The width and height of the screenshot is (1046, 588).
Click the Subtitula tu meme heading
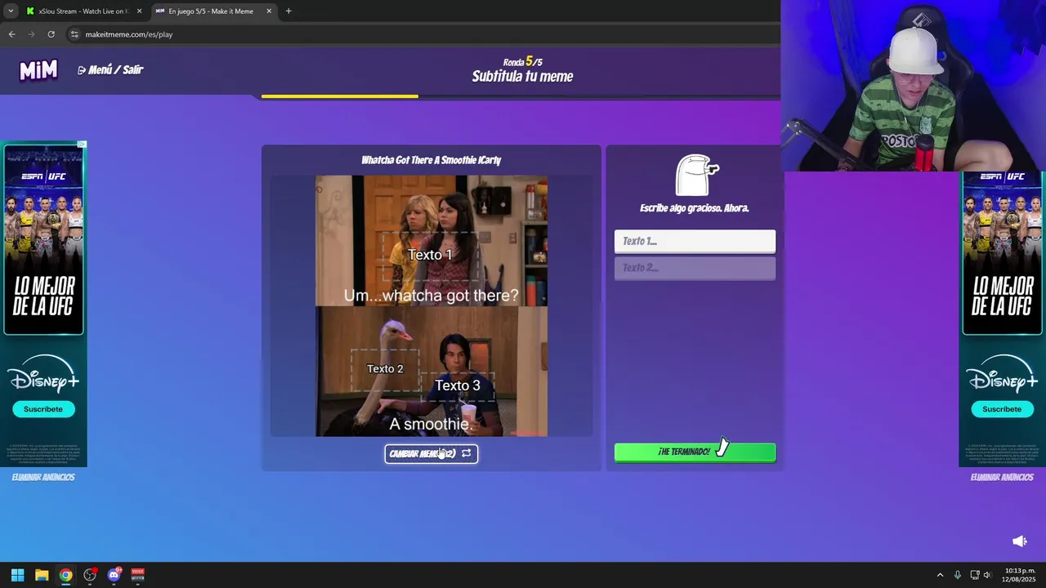pyautogui.click(x=522, y=77)
